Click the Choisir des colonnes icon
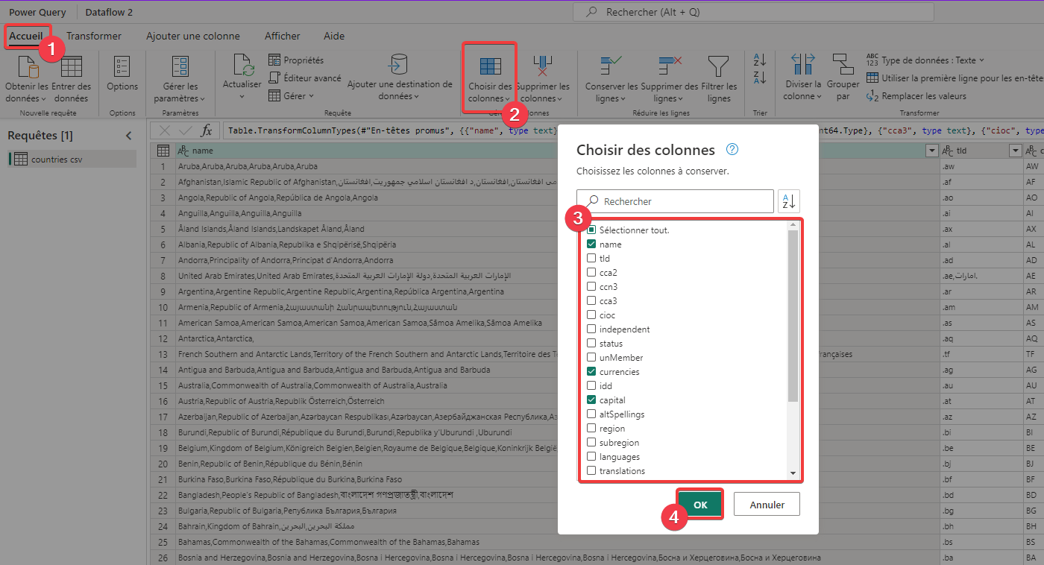The image size is (1044, 565). pyautogui.click(x=490, y=66)
